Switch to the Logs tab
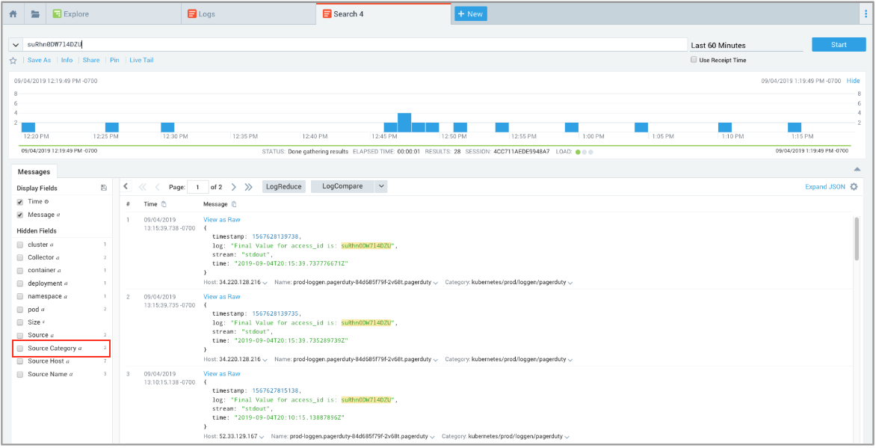 [206, 13]
